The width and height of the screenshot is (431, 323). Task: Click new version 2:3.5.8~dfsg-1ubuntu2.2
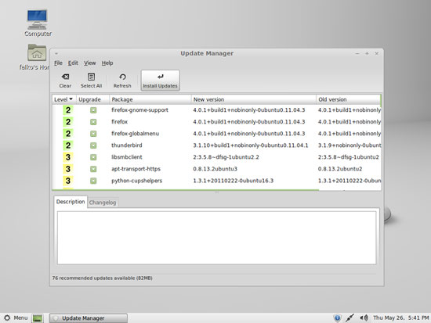pos(226,157)
